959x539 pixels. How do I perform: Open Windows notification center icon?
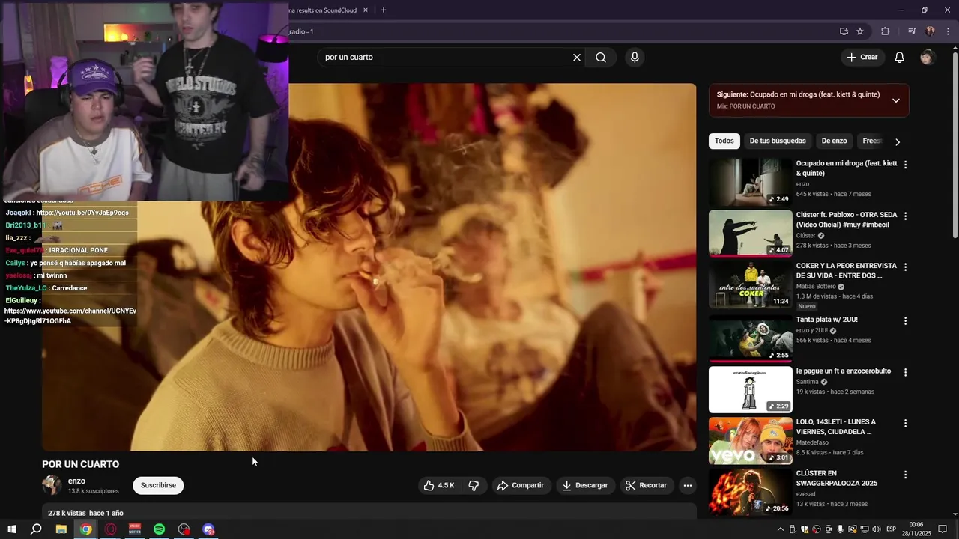point(943,529)
